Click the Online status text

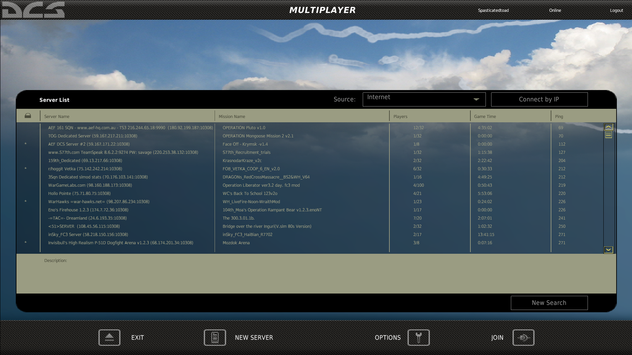[x=555, y=10]
